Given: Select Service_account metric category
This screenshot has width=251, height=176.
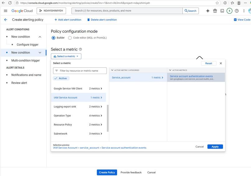Looking at the screenshot, I should point(138,77).
